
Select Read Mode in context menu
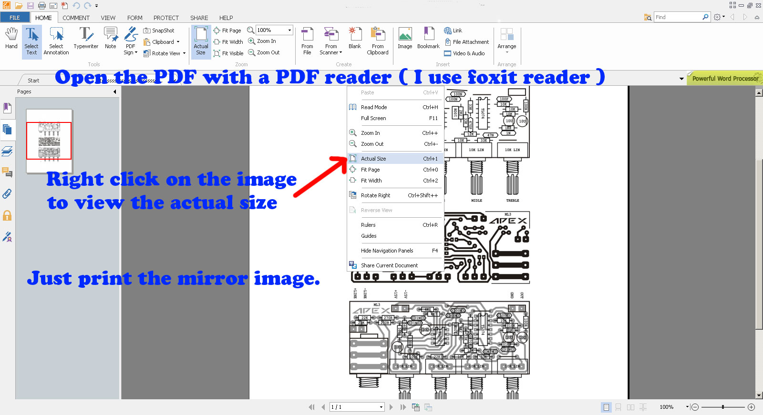395,107
